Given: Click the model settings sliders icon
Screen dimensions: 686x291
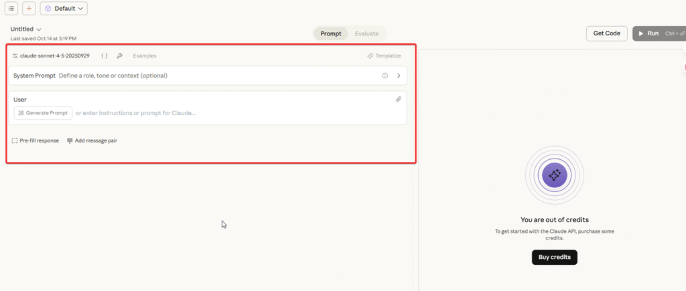Looking at the screenshot, I should 15,56.
